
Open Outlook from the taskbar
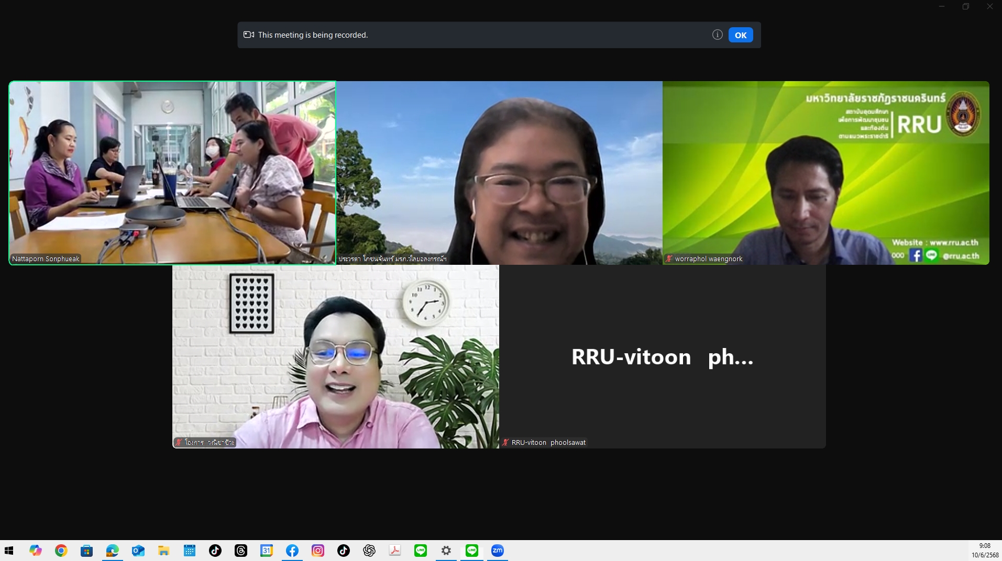[x=138, y=551]
